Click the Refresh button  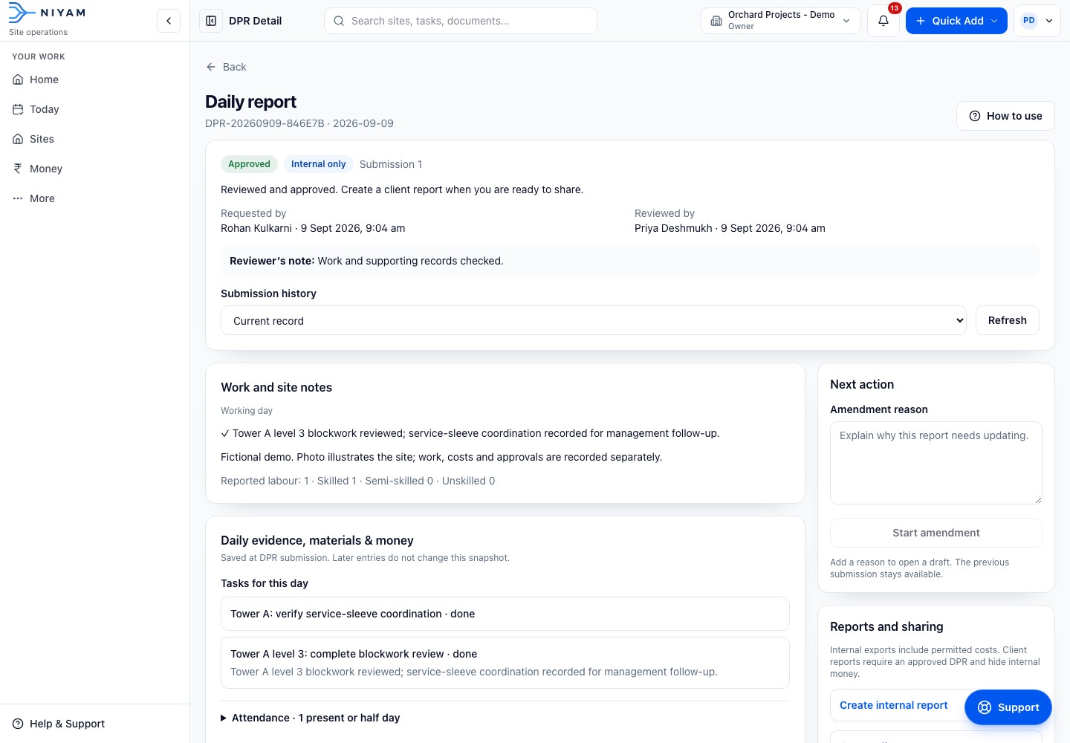[x=1007, y=320]
